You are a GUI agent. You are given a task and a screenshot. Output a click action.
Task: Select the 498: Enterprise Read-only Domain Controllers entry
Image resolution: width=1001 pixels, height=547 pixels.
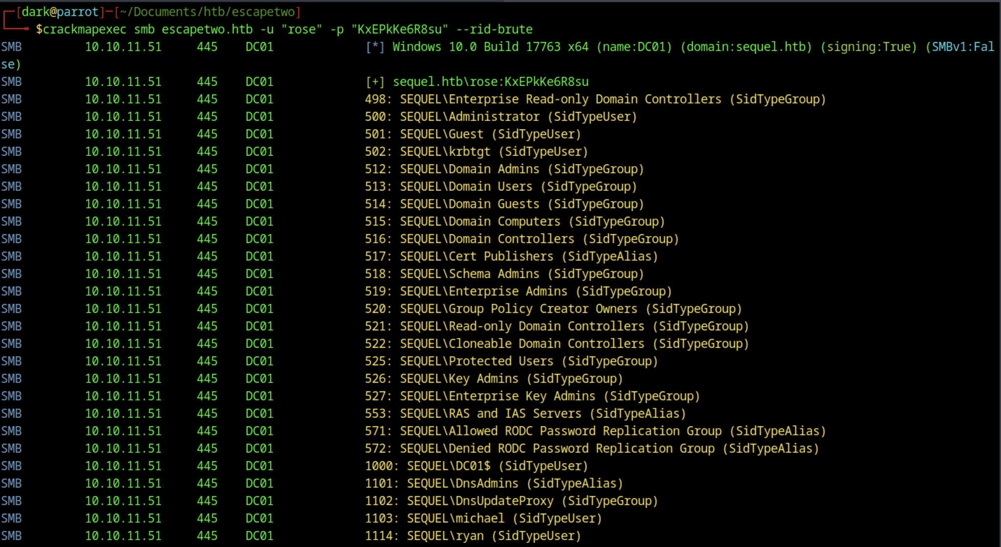coord(595,99)
